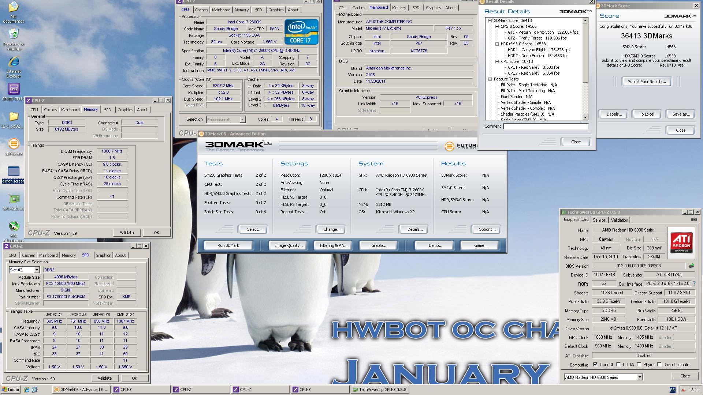The width and height of the screenshot is (703, 395).
Task: Open SPD tab in top CPU-Z CPU window
Action: pyautogui.click(x=258, y=10)
